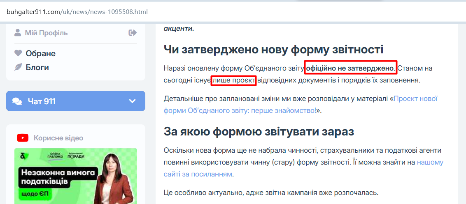Screen dimensions: 466x204
Task: Open Мій Профіль
Action: [46, 33]
